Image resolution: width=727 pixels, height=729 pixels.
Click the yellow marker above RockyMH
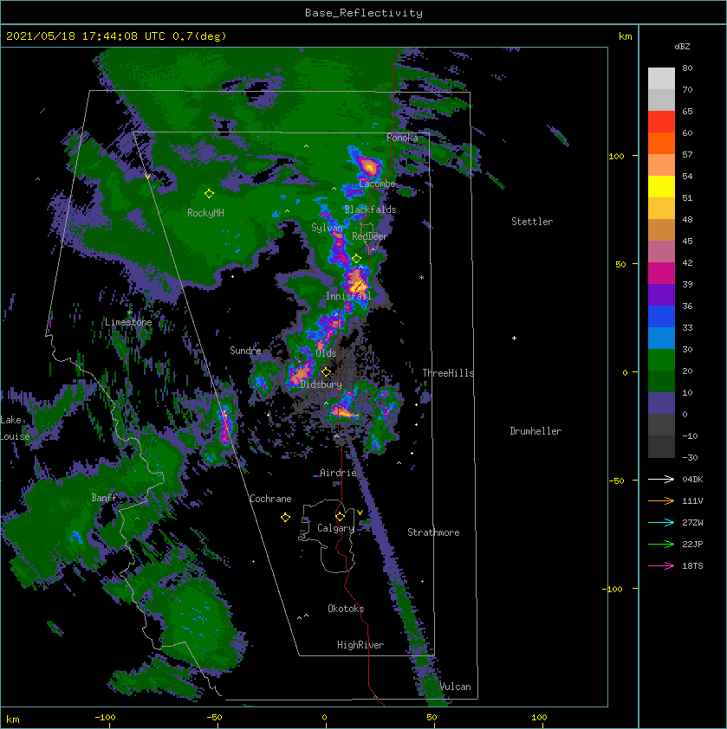(209, 193)
